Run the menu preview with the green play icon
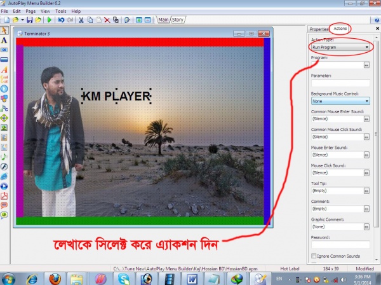The width and height of the screenshot is (381, 285). 50,20
